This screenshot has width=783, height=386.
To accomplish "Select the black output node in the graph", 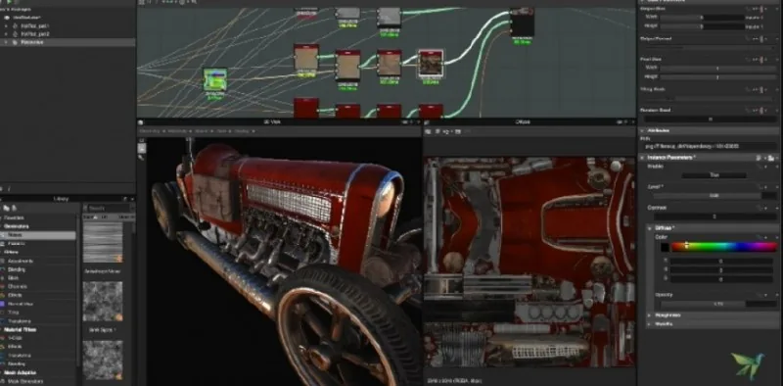I will click(x=522, y=23).
